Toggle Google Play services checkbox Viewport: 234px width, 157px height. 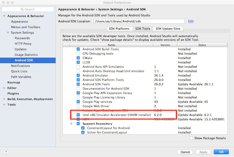click(78, 102)
